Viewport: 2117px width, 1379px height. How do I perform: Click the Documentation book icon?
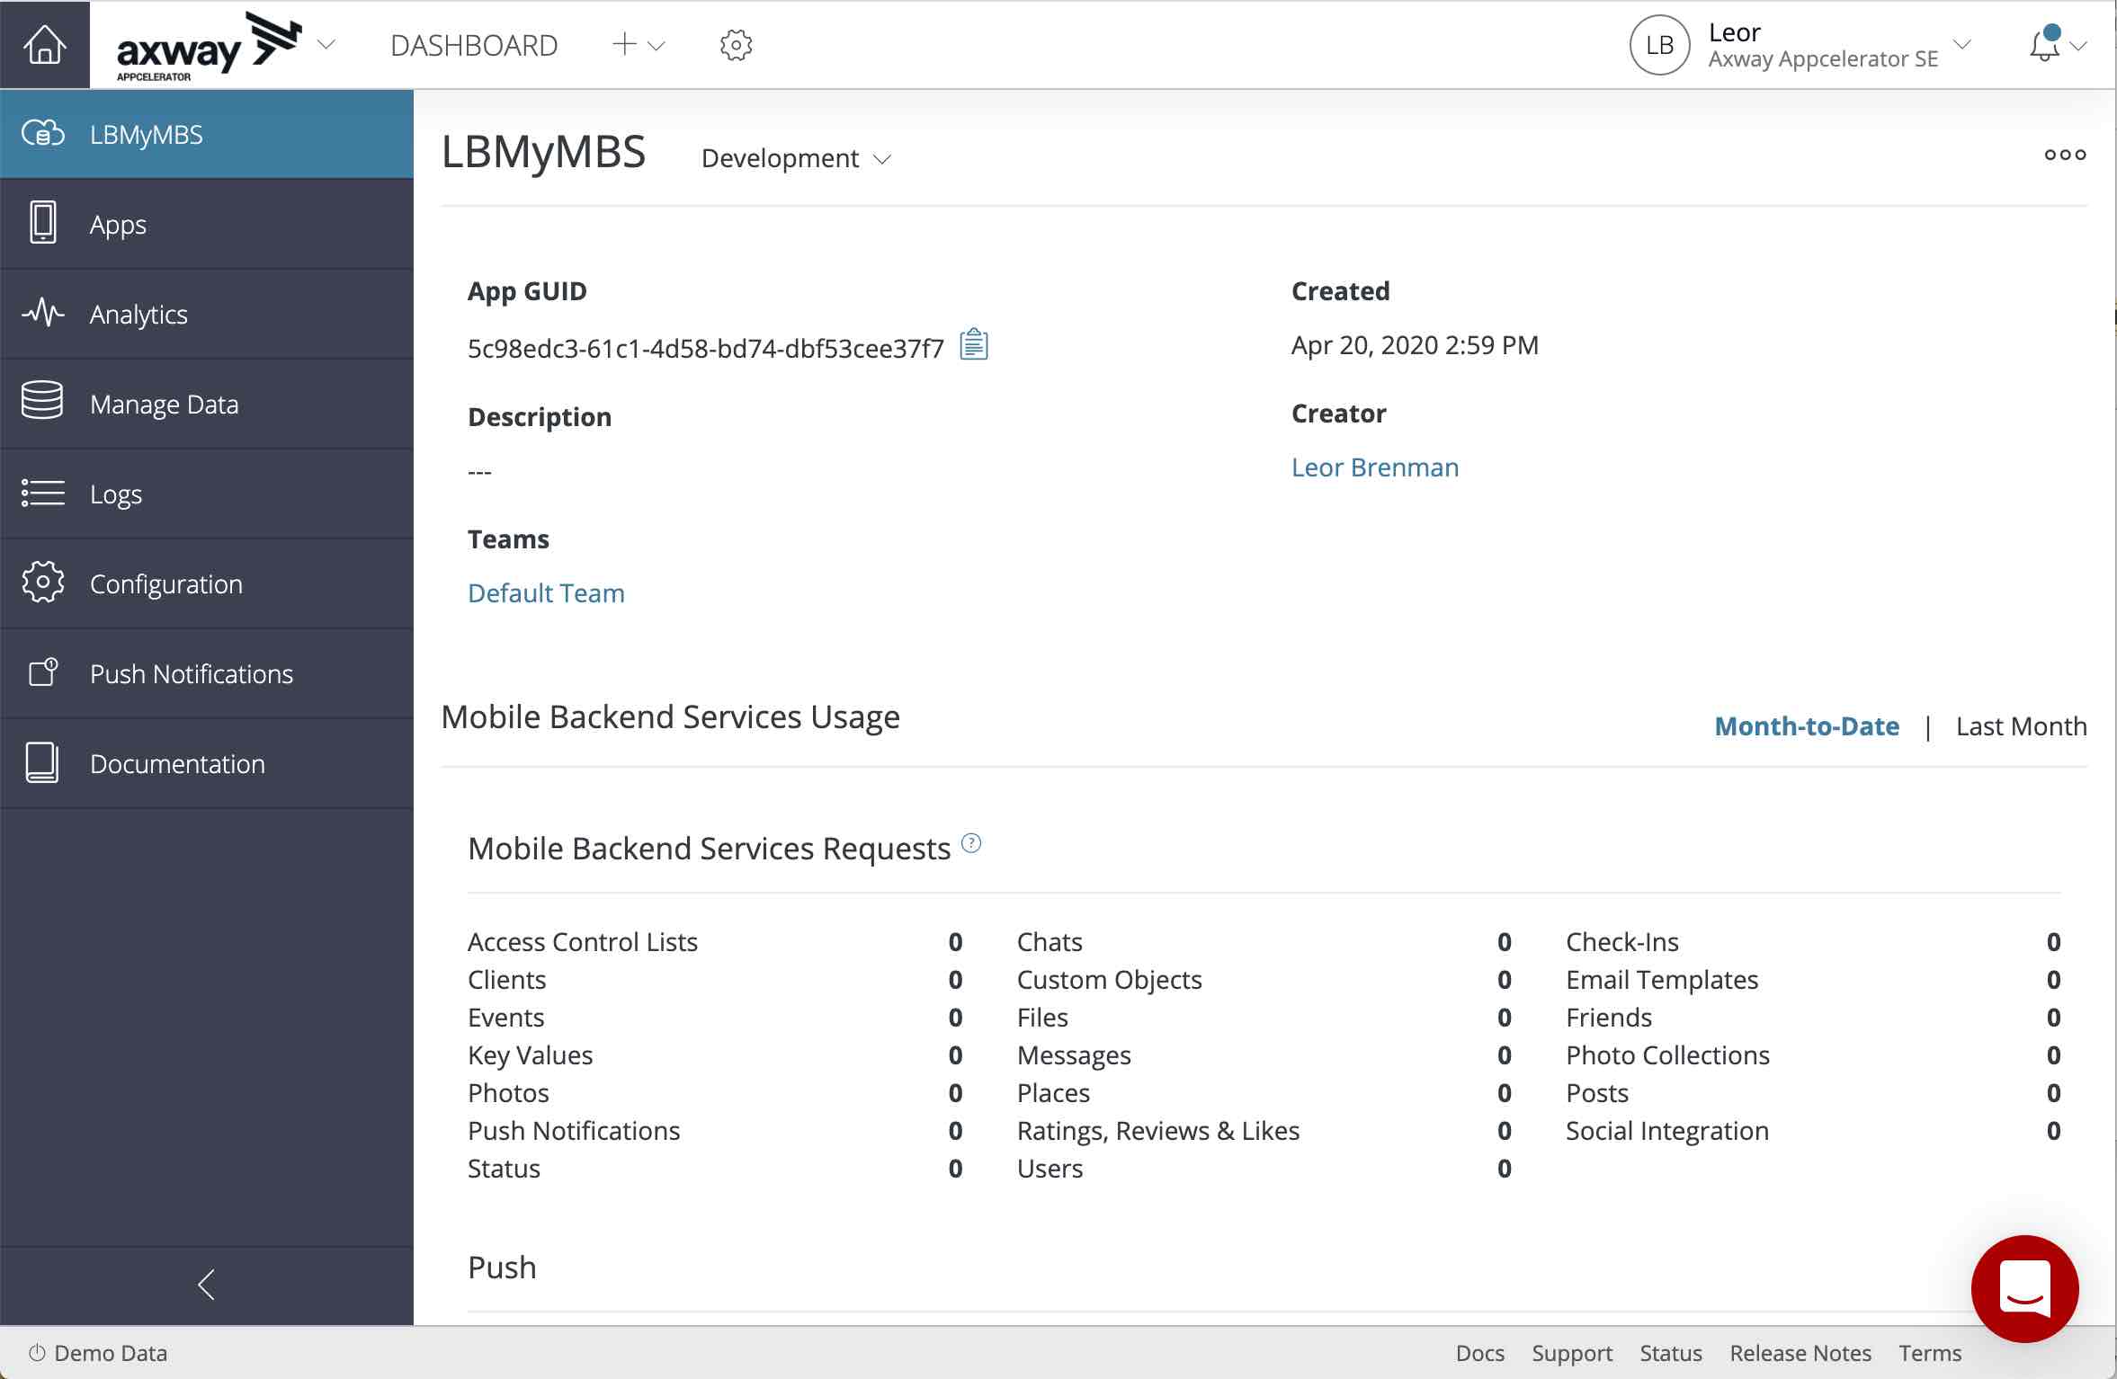42,762
